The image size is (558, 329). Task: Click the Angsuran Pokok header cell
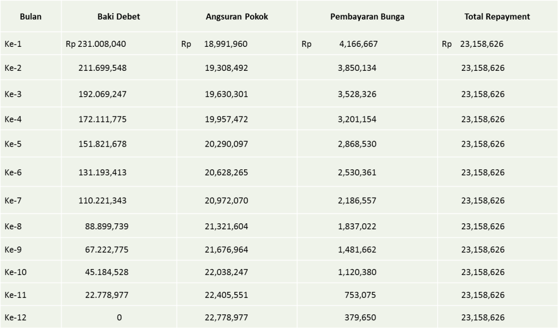click(x=236, y=16)
